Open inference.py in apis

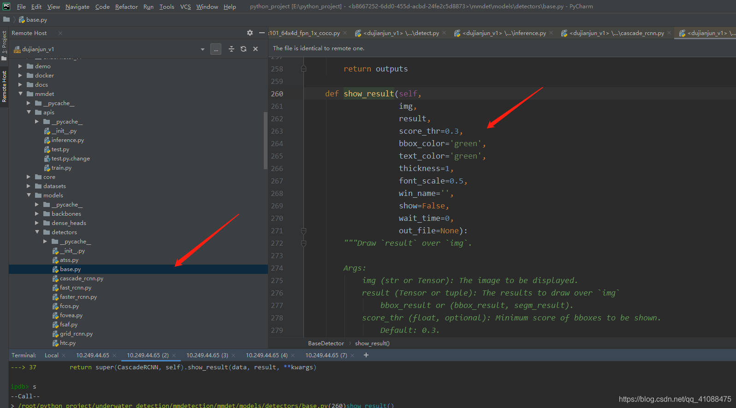coord(67,140)
